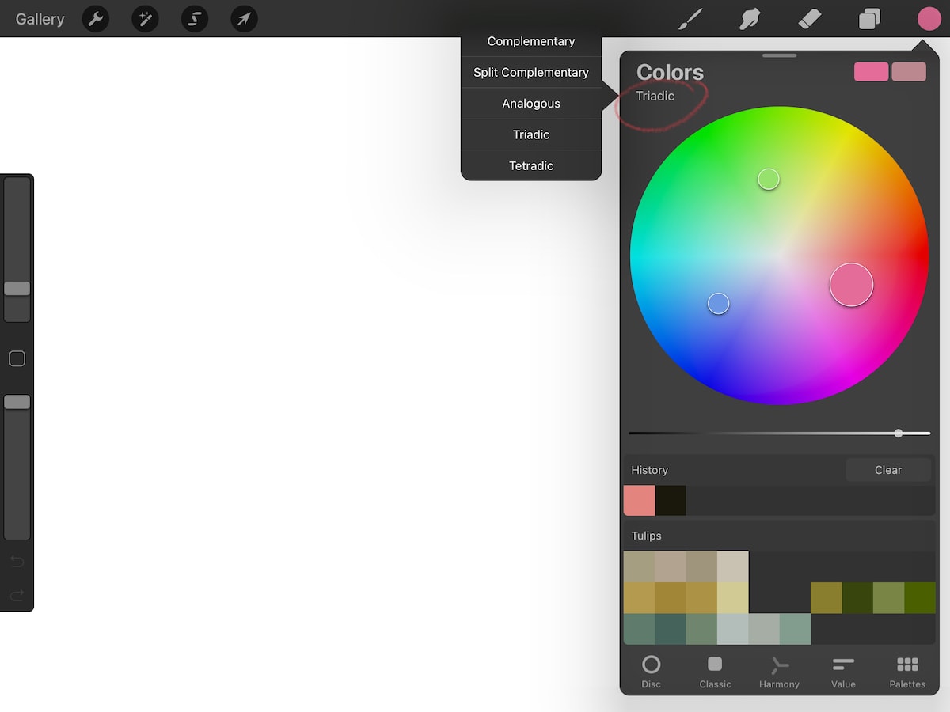
Task: Click the large pink reticle on color wheel
Action: [x=851, y=285]
